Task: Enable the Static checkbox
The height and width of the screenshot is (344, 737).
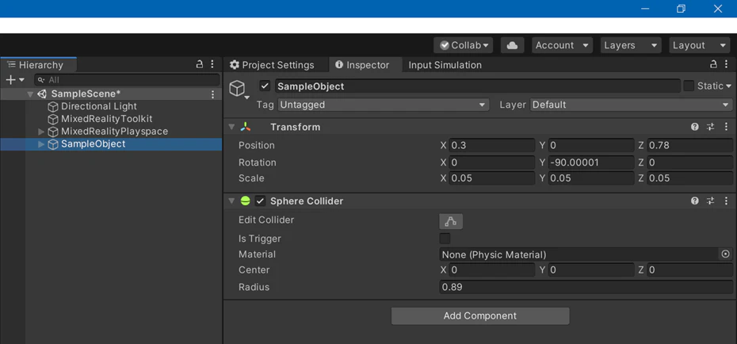Action: [689, 86]
